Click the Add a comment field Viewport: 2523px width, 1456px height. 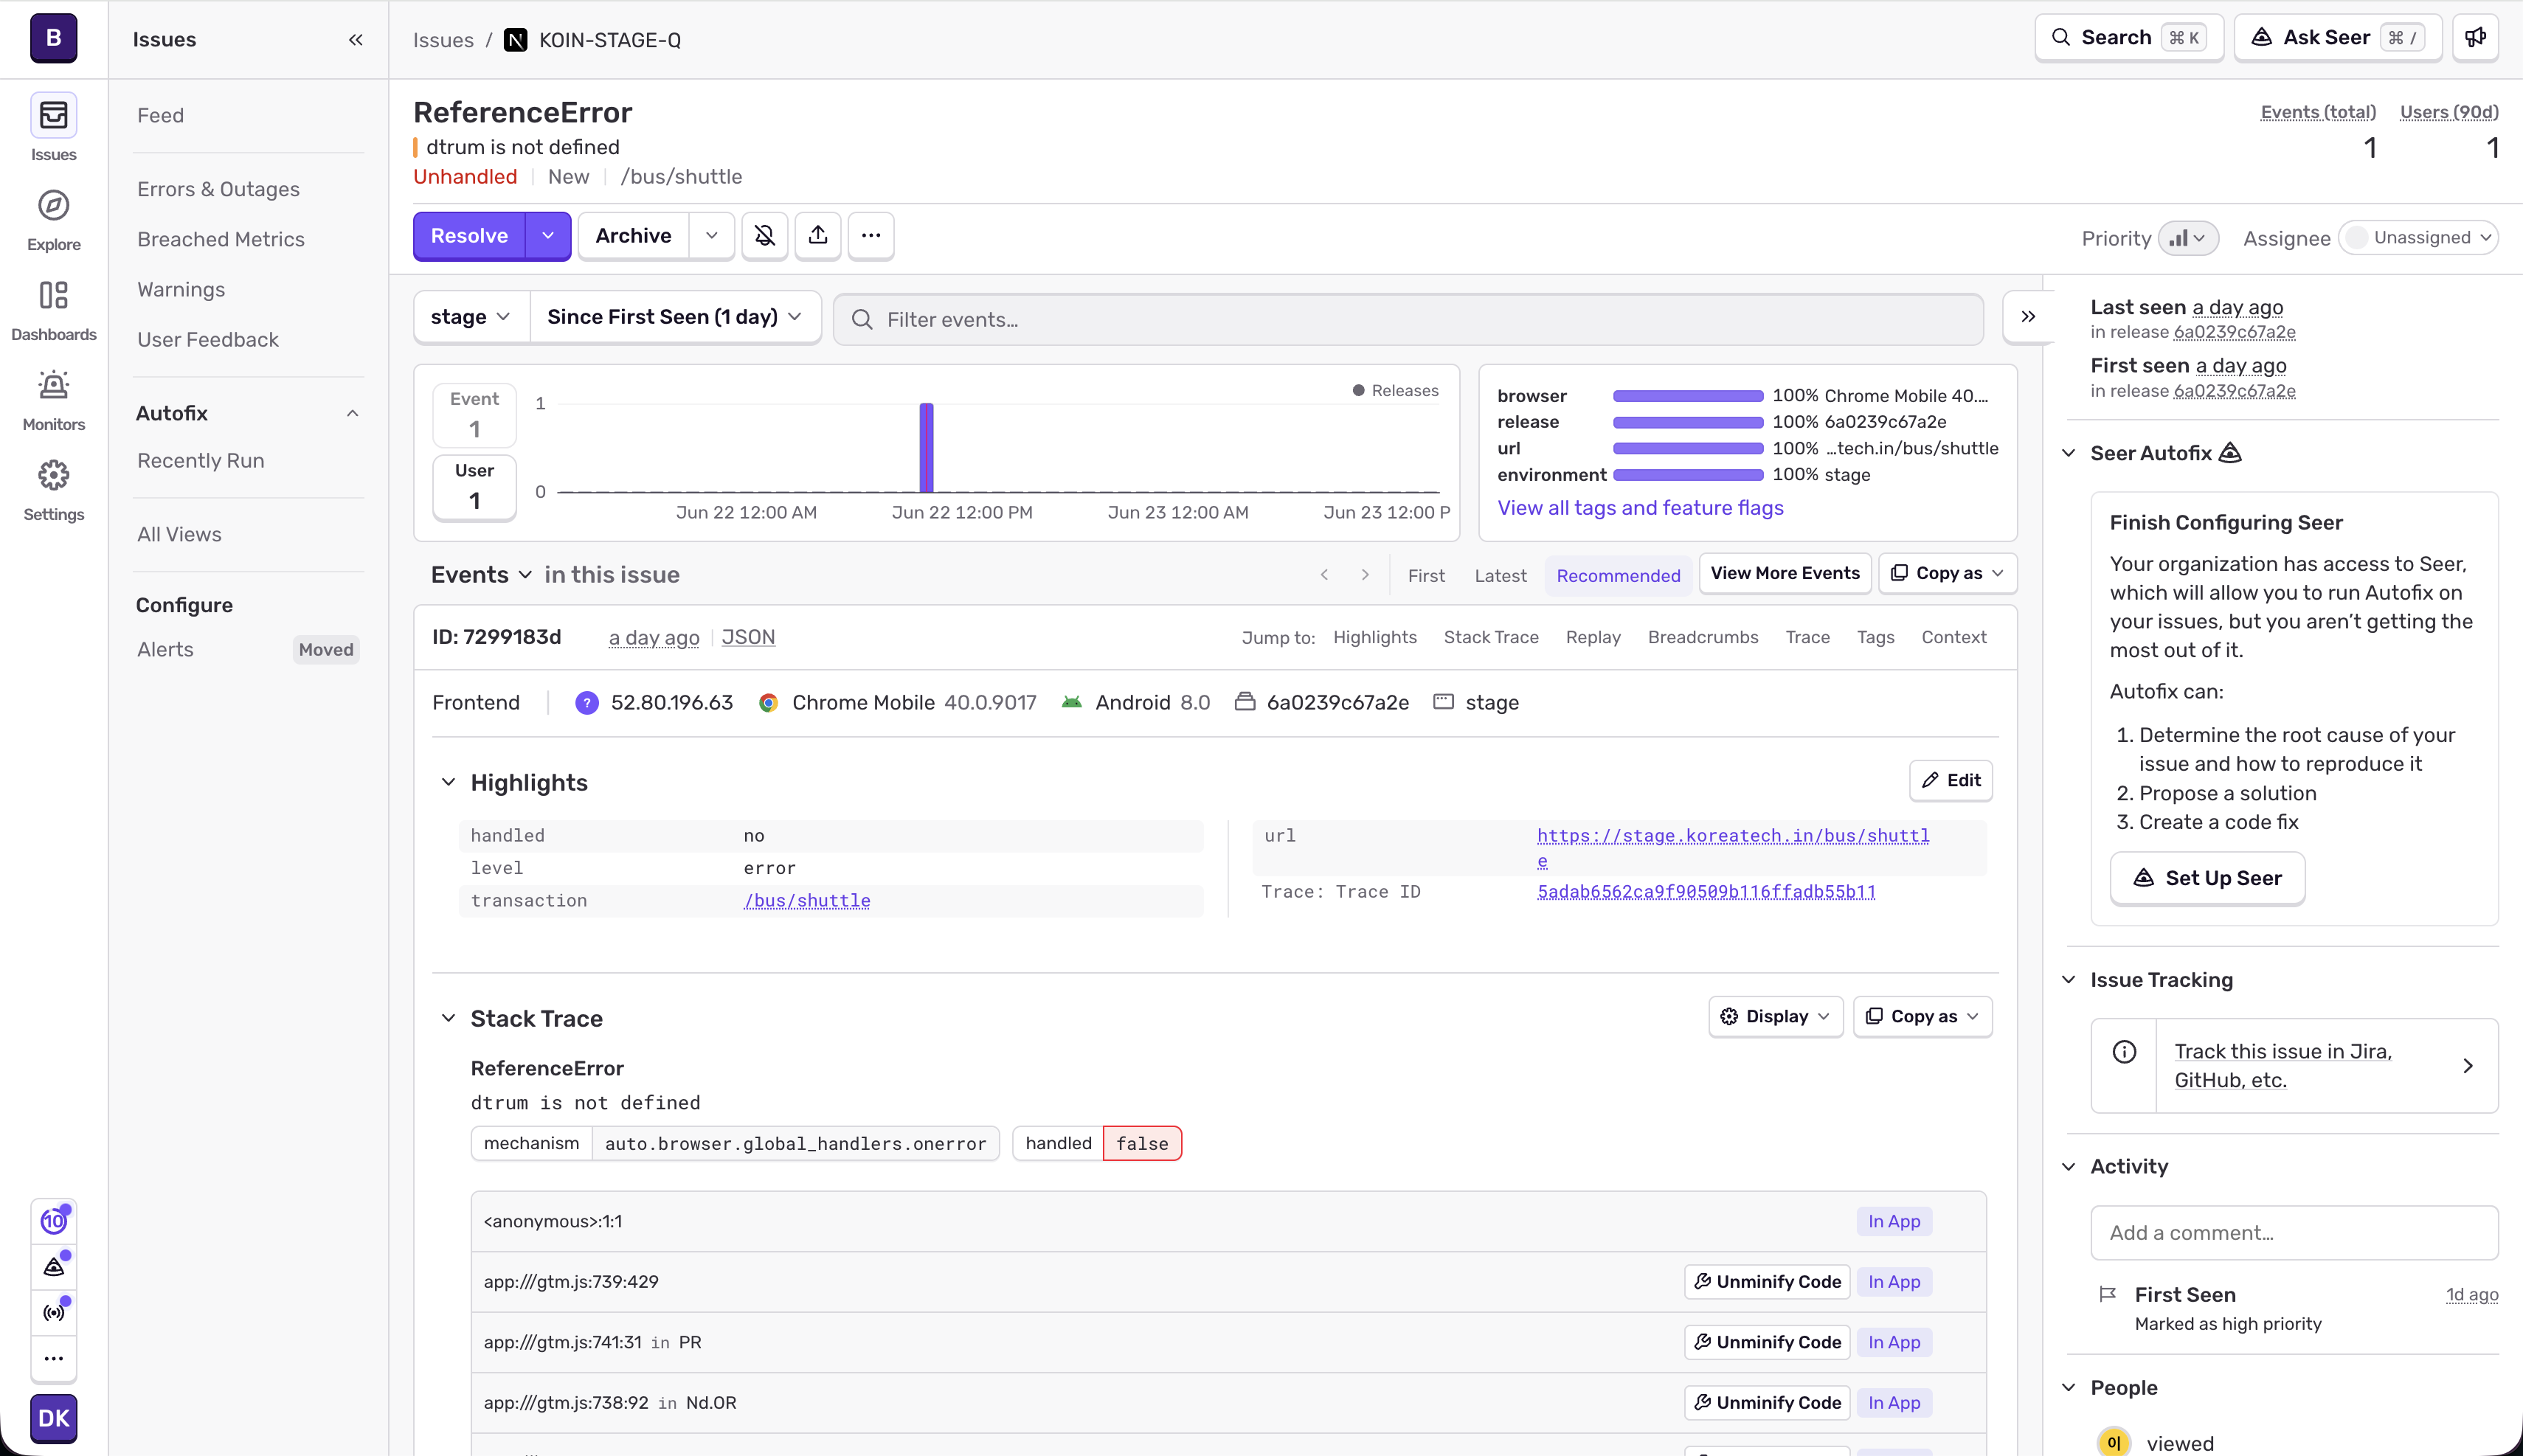pos(2294,1233)
